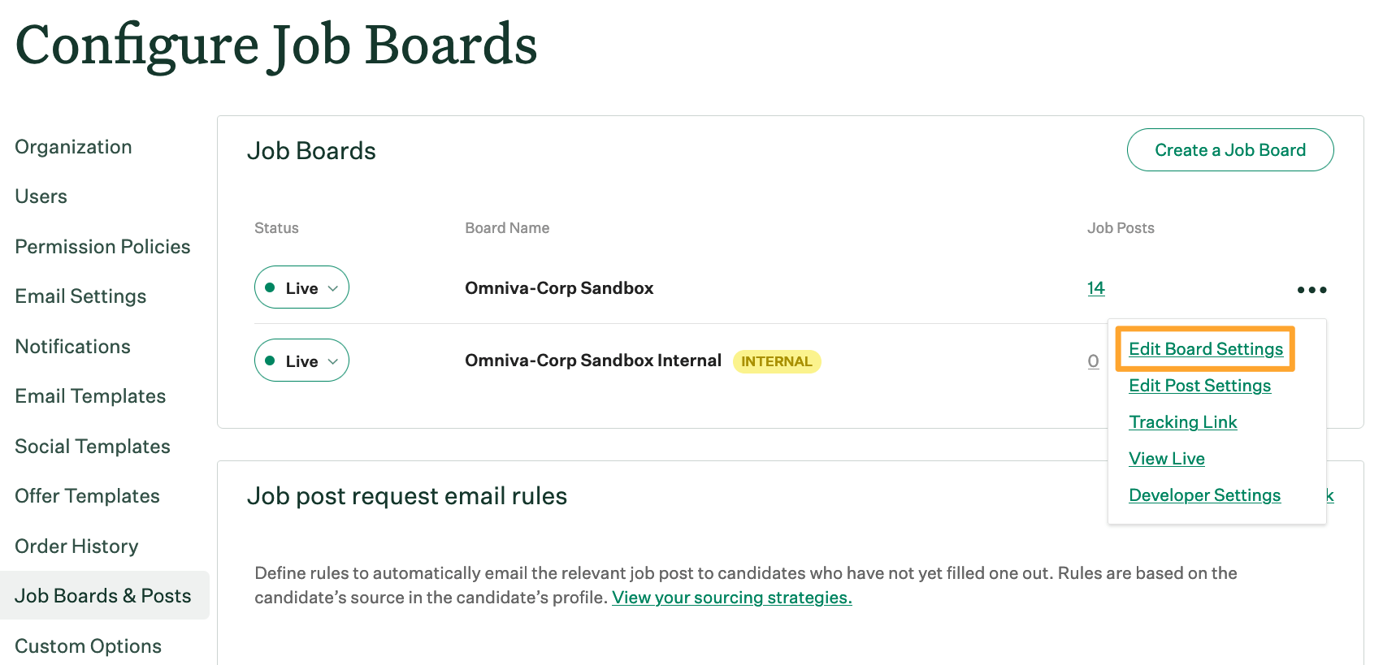Select Job Boards & Posts sidebar item
This screenshot has width=1383, height=665.
103,596
